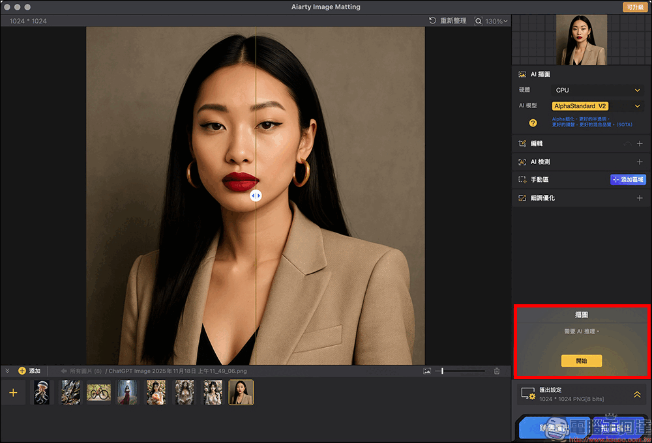Click the 細調優化 refinement icon
The image size is (652, 443).
click(522, 197)
